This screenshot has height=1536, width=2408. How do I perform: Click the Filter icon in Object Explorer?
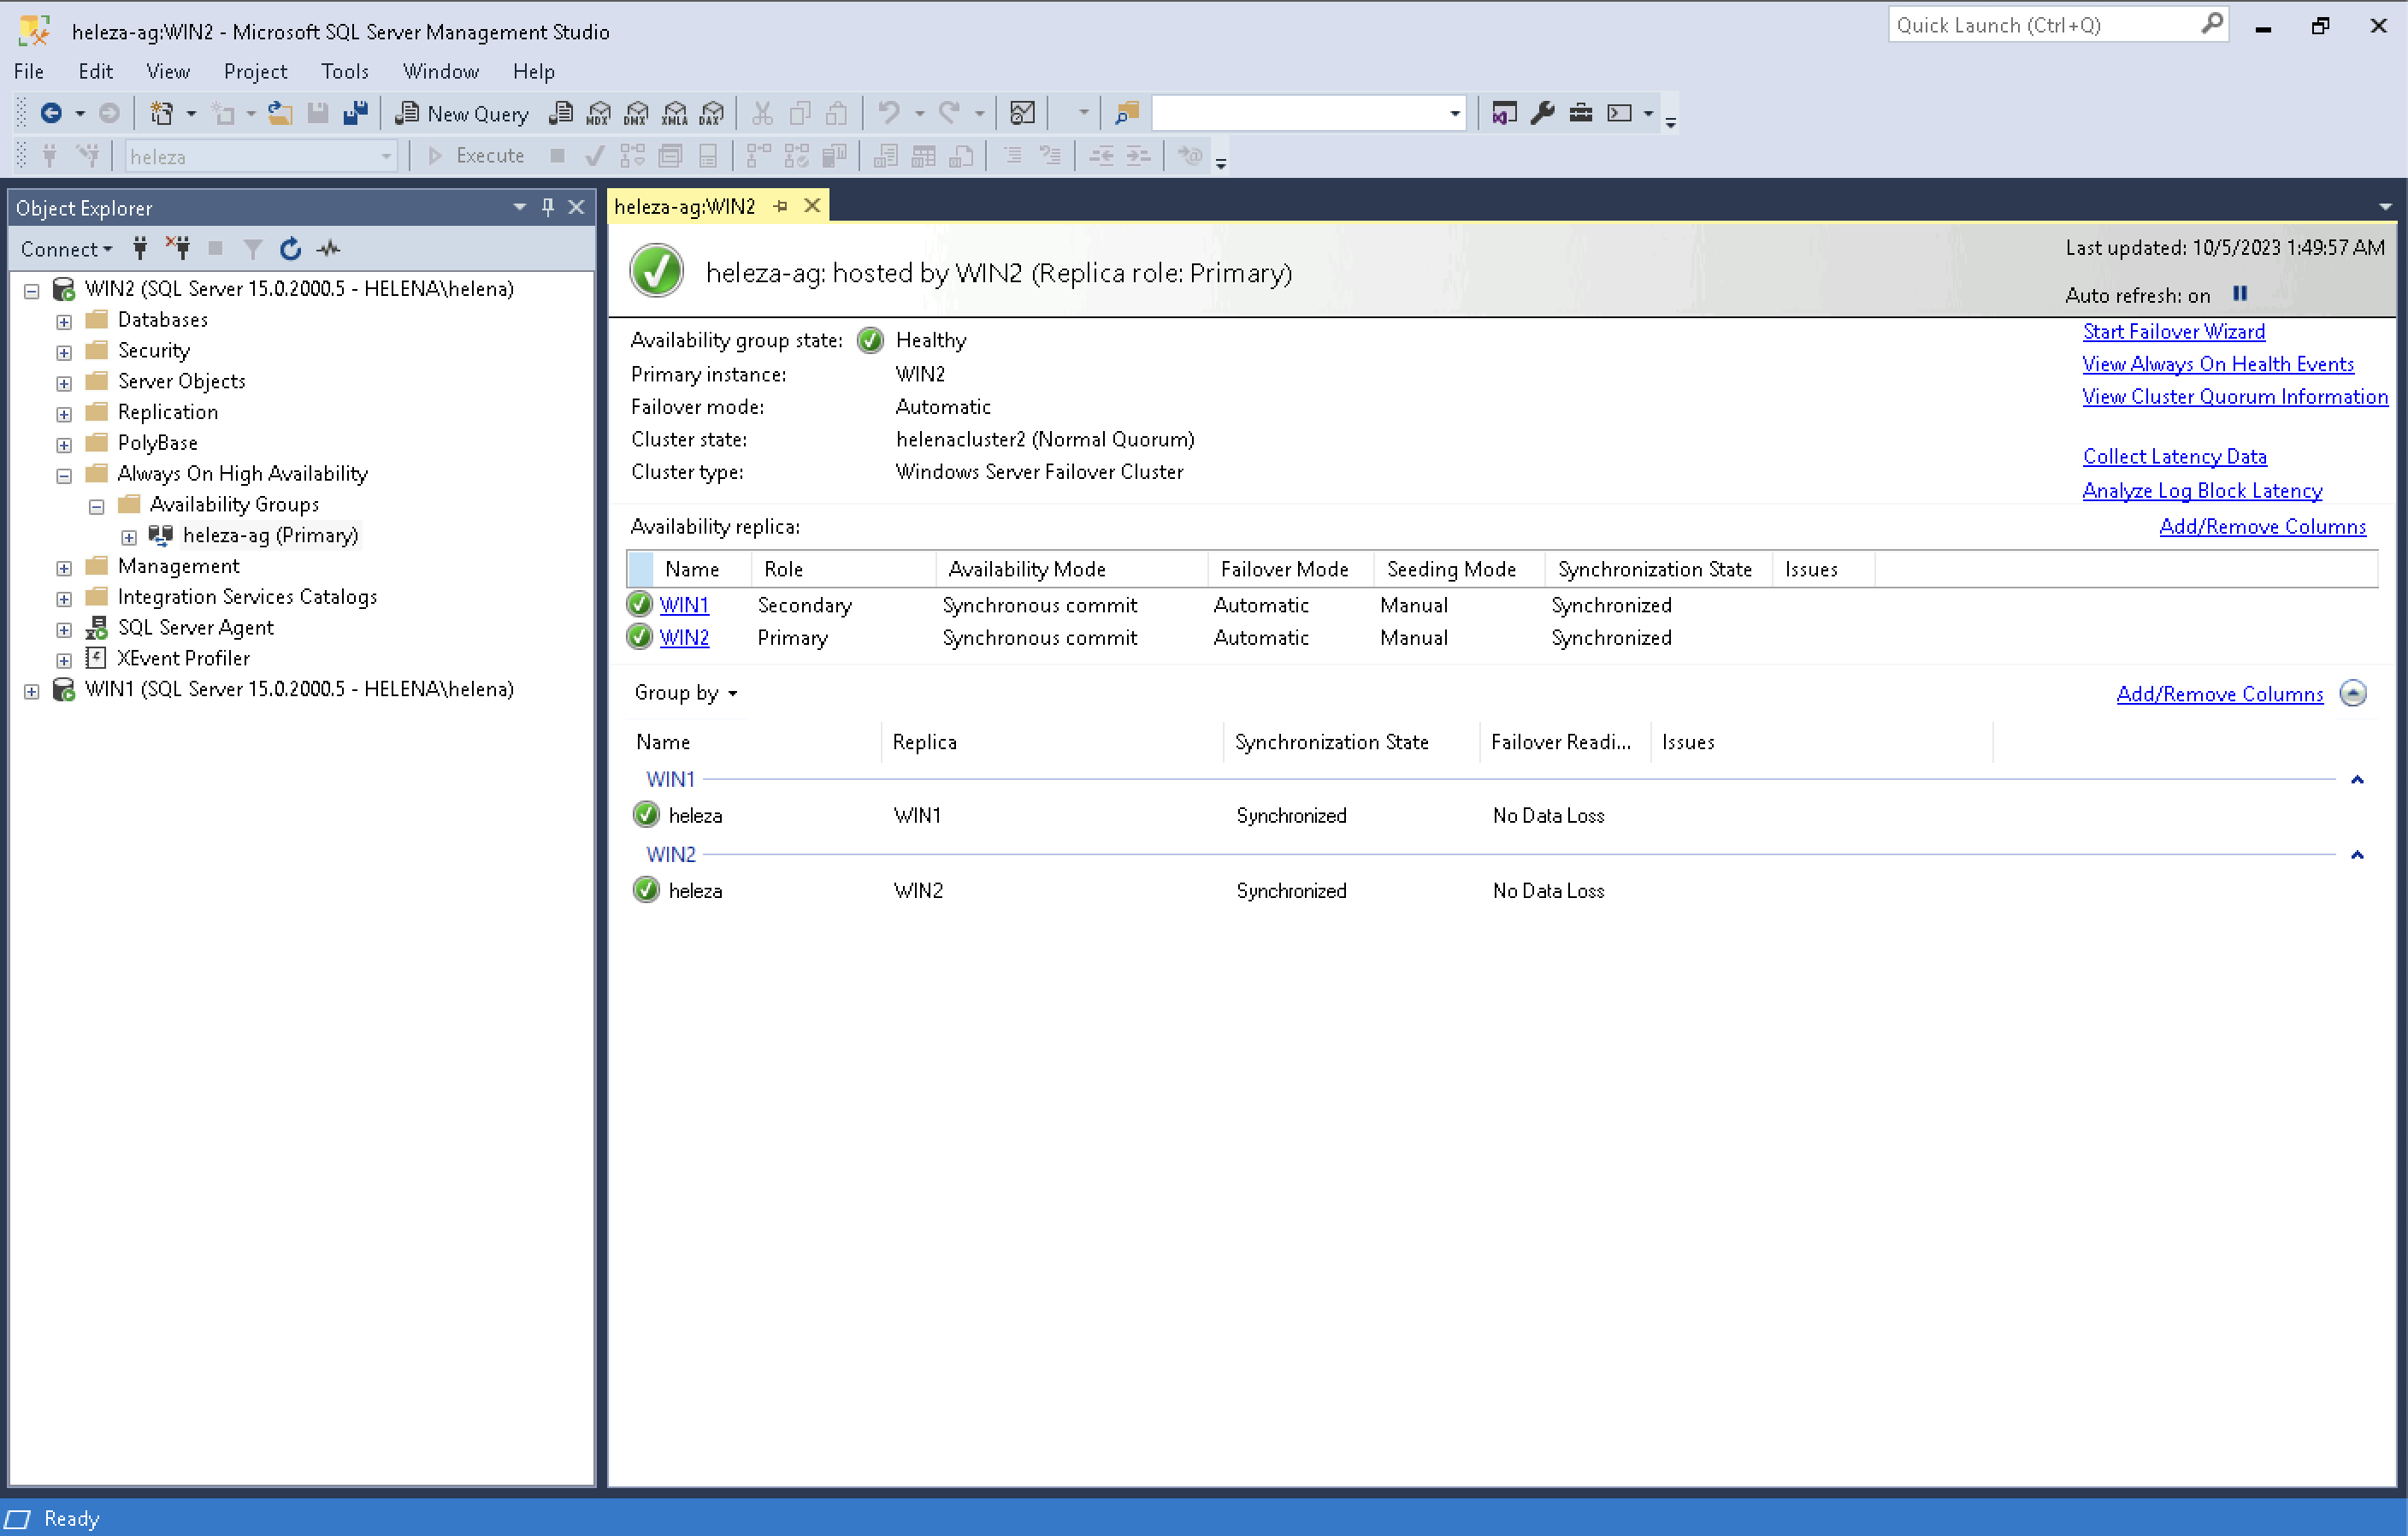coord(253,249)
